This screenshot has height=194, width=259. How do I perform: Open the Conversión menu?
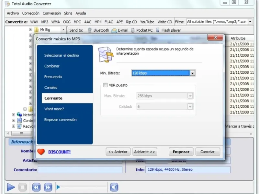tap(52, 13)
